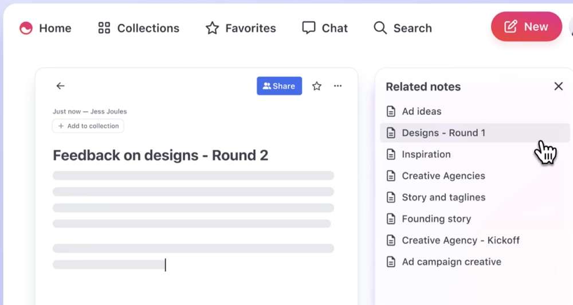Open the Ad ideas related note
Viewport: 573px width, 305px height.
[x=421, y=111]
